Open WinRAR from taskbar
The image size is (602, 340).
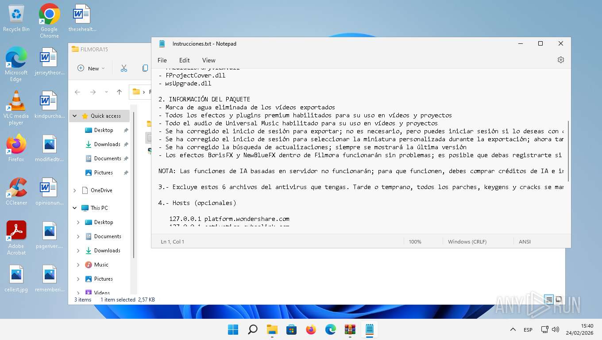click(350, 329)
